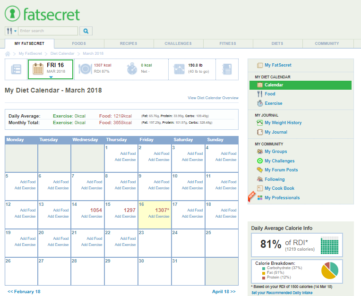The image size is (361, 296).
Task: Open My Cook Book link
Action: [x=279, y=188]
